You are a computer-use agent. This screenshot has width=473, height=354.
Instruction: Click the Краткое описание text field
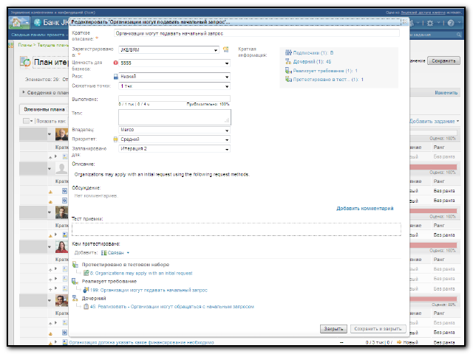256,33
